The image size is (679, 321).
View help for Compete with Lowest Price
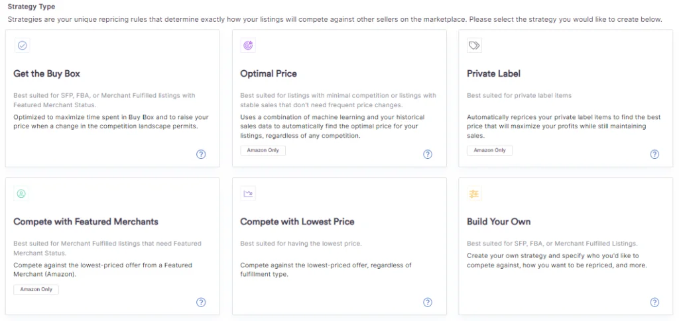coord(428,302)
